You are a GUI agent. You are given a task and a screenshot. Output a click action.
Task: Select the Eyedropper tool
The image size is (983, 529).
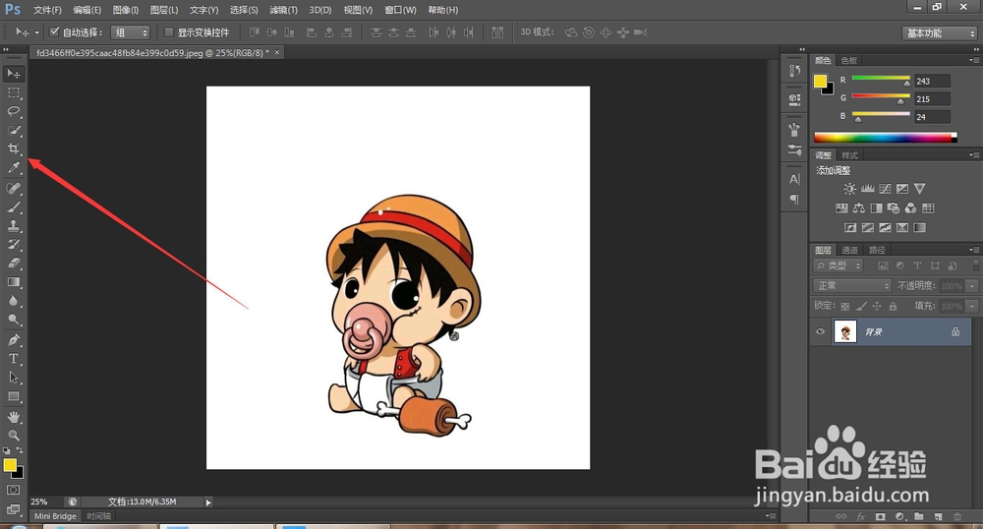coord(13,167)
